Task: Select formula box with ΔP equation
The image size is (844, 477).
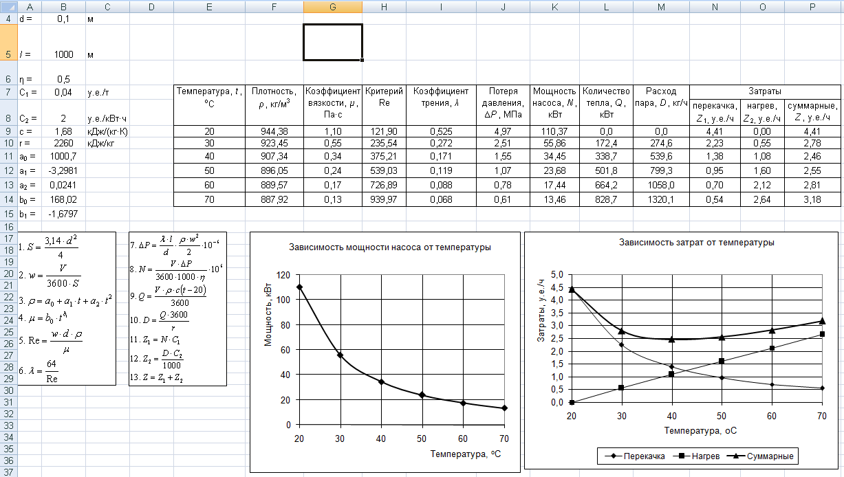Action: point(177,309)
